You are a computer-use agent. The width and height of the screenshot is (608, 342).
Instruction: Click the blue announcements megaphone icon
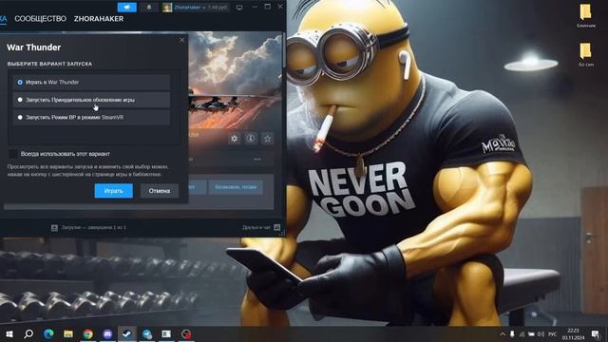pyautogui.click(x=127, y=7)
